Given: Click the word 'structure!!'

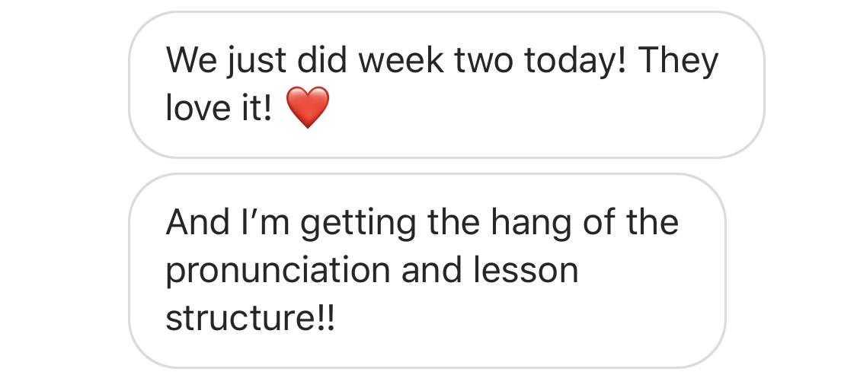Looking at the screenshot, I should tap(251, 318).
